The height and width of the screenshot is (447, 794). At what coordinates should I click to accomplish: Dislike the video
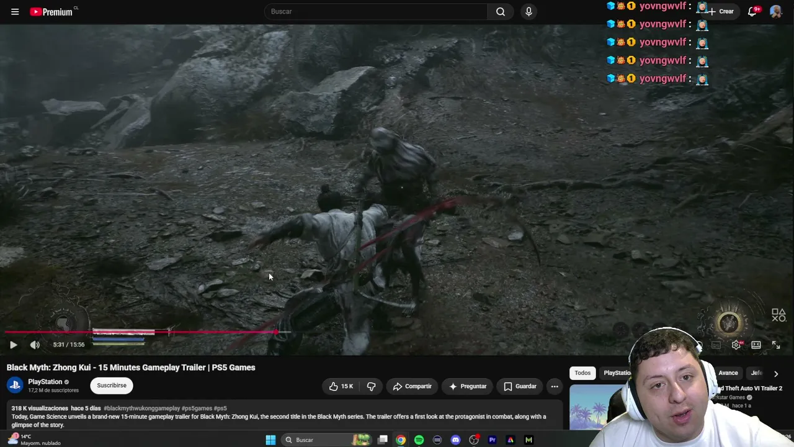pos(371,386)
